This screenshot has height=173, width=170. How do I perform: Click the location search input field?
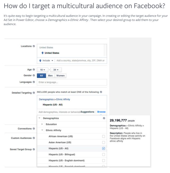80,61
